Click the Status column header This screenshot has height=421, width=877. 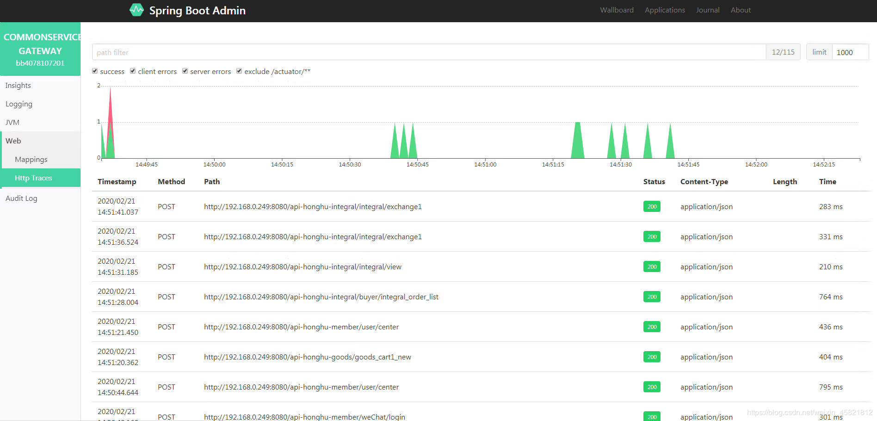tap(654, 182)
